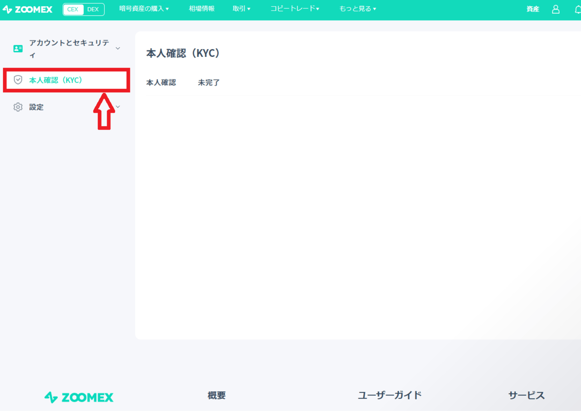Click the 未完了 status text

pos(209,82)
